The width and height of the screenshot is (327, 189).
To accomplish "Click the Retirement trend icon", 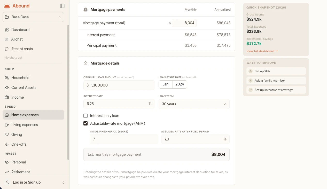I will 7,172.
